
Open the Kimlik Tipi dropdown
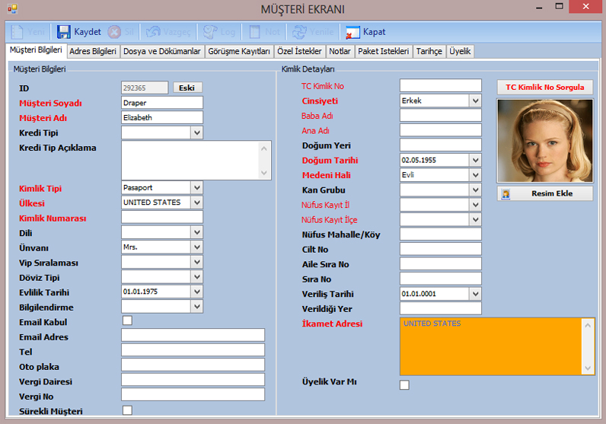tap(196, 187)
